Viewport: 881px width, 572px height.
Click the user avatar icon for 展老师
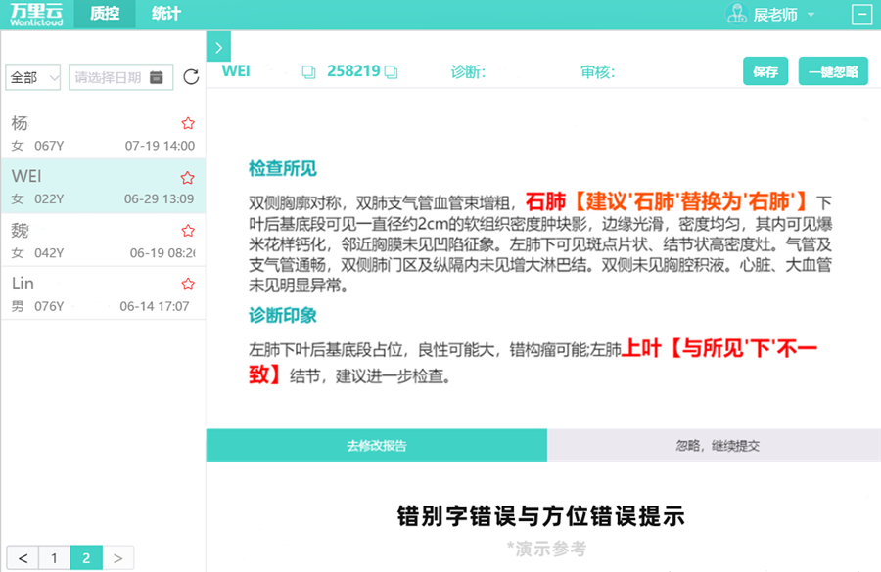coord(736,14)
